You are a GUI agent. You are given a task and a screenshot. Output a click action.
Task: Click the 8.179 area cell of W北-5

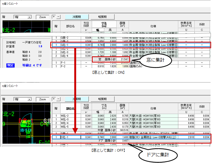pos(123,127)
